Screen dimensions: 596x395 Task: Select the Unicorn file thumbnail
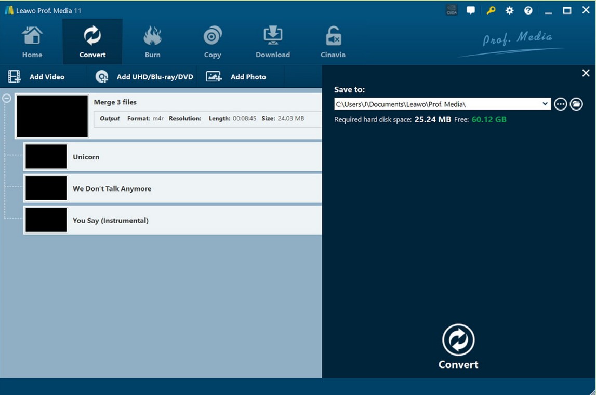coord(46,157)
